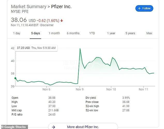The width and height of the screenshot is (164, 129).
Task: Click the green data point dot on chart
Action: coord(15,78)
